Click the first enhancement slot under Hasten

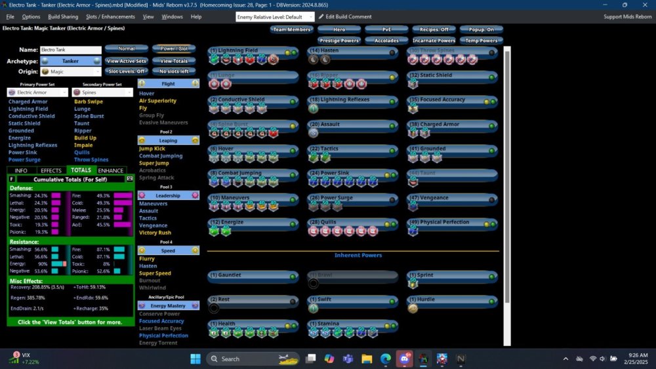point(314,59)
